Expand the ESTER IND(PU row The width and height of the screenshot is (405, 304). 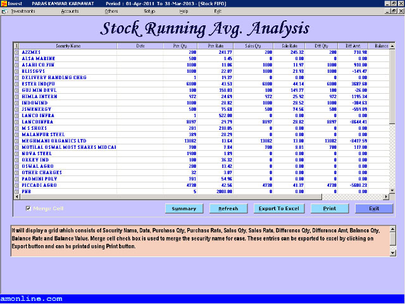click(16, 84)
